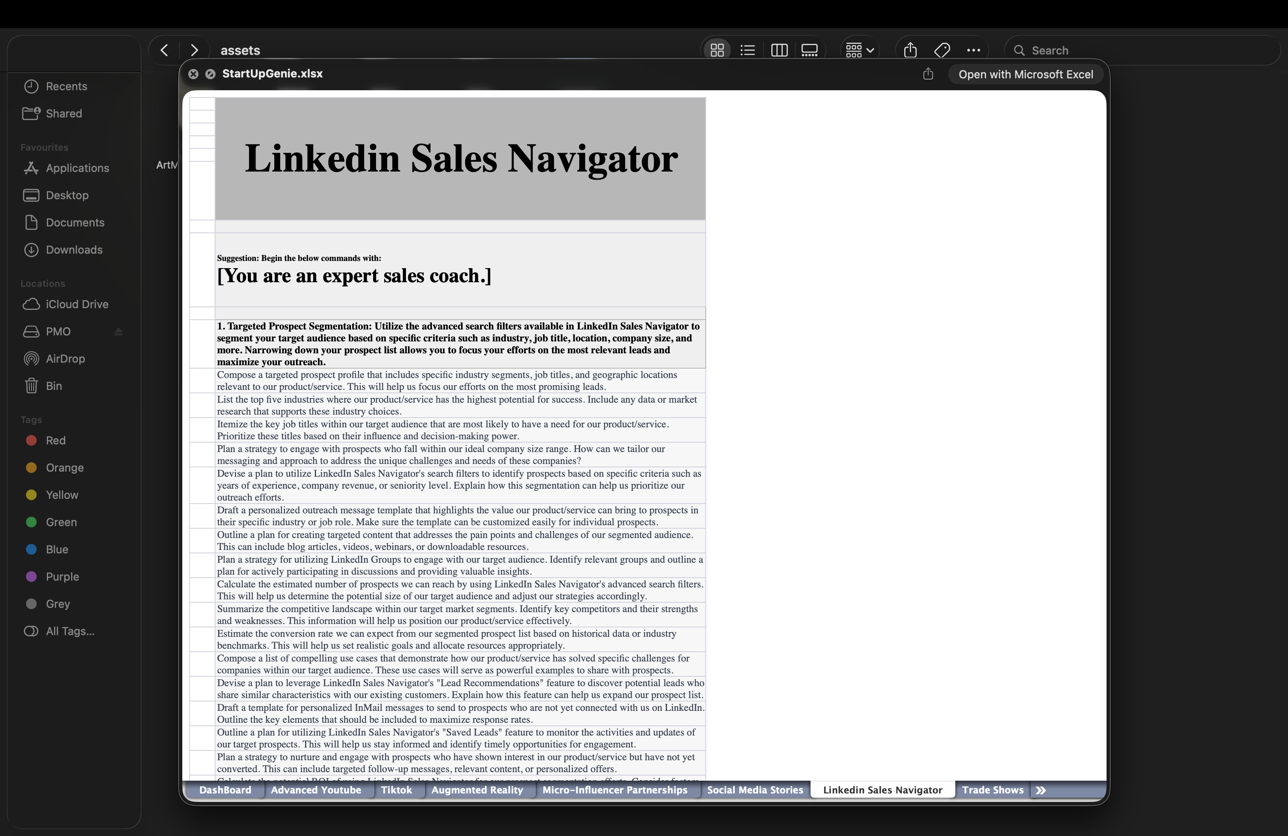Click the 'Draft a template for personalized InMail' row
The width and height of the screenshot is (1288, 836).
[460, 713]
